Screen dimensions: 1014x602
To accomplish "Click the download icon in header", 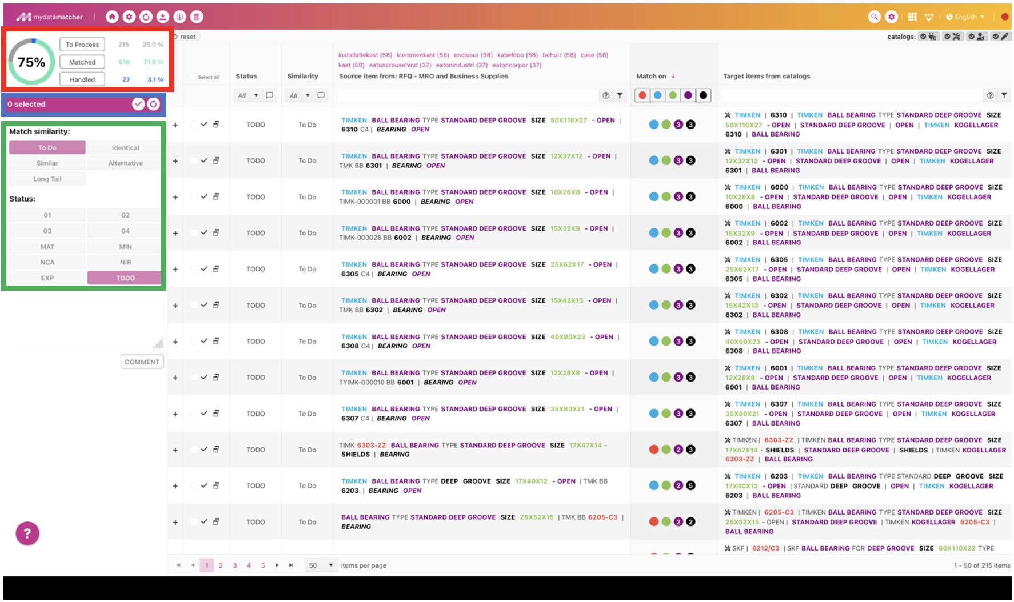I will point(163,17).
